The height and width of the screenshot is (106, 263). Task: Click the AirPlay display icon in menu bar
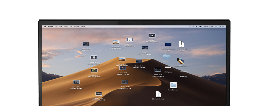[190, 26]
